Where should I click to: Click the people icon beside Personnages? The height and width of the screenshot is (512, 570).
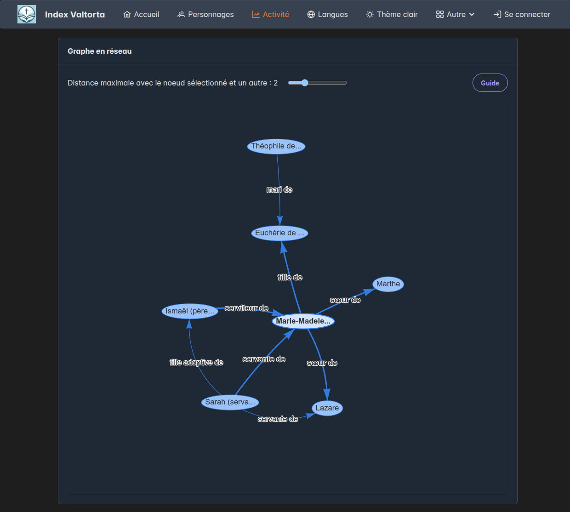181,15
